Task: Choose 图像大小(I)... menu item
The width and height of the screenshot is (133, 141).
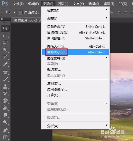Action: [75, 47]
